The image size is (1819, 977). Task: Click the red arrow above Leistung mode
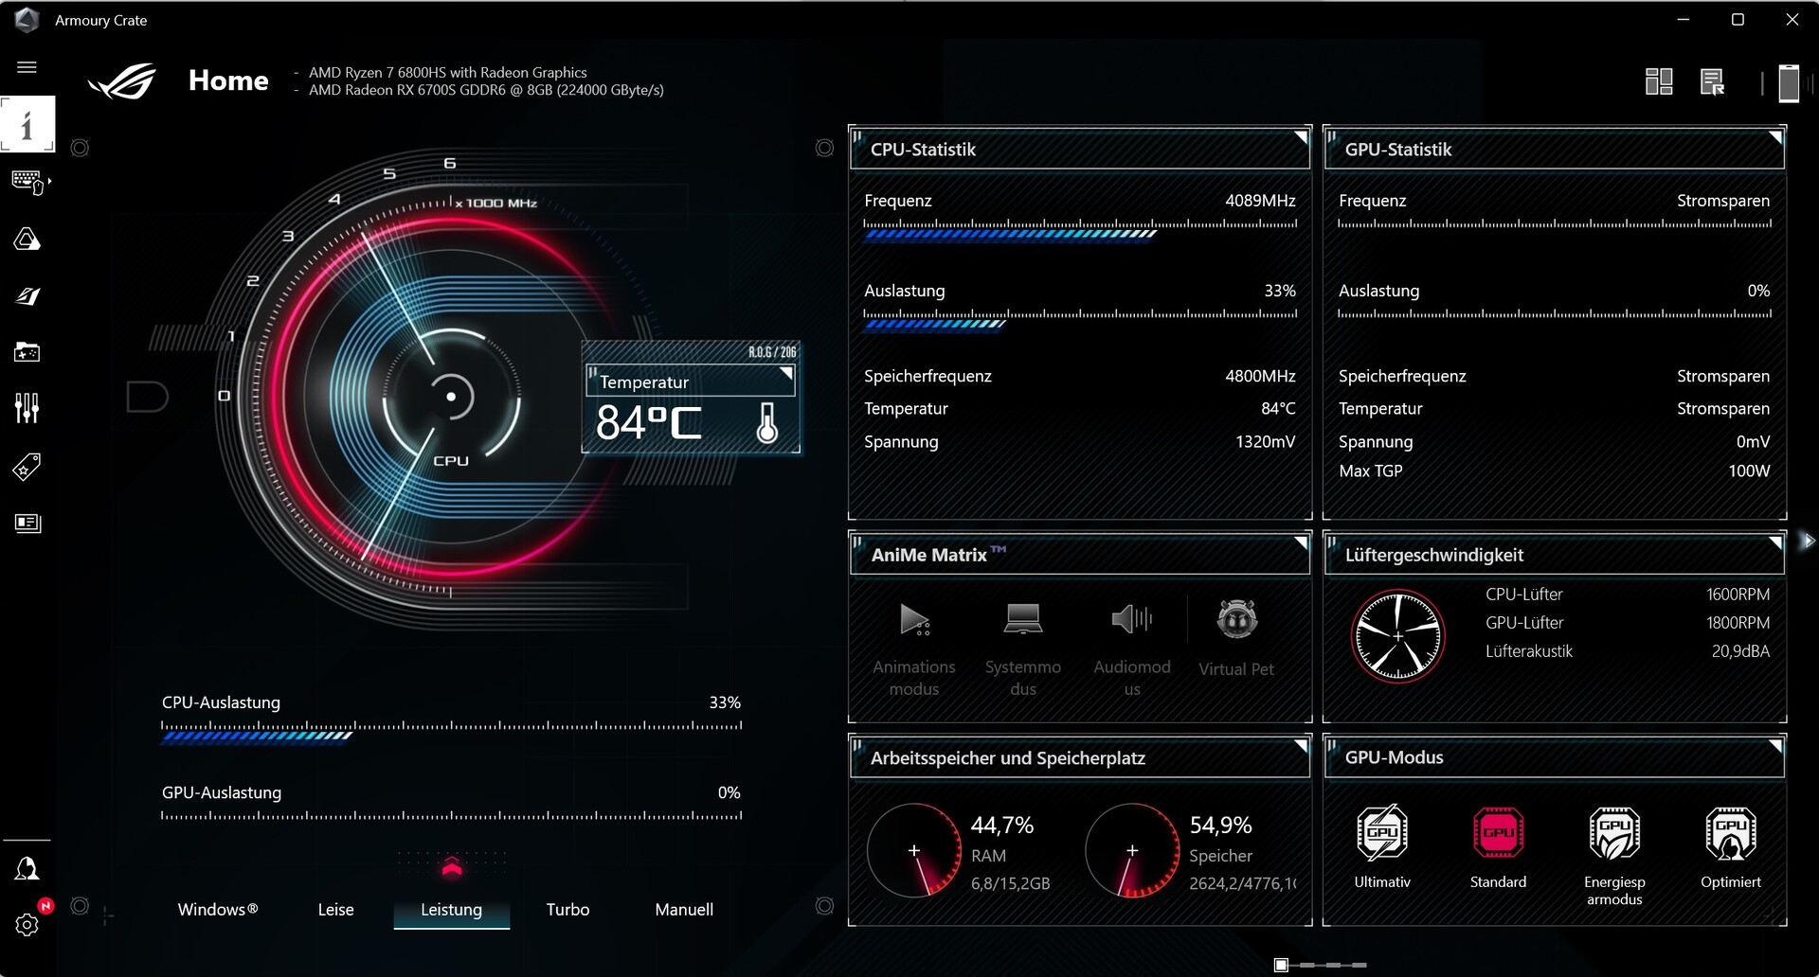(452, 866)
